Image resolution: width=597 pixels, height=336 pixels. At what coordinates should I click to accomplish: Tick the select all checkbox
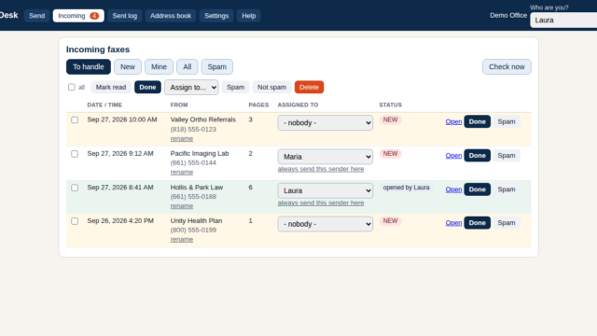(72, 87)
